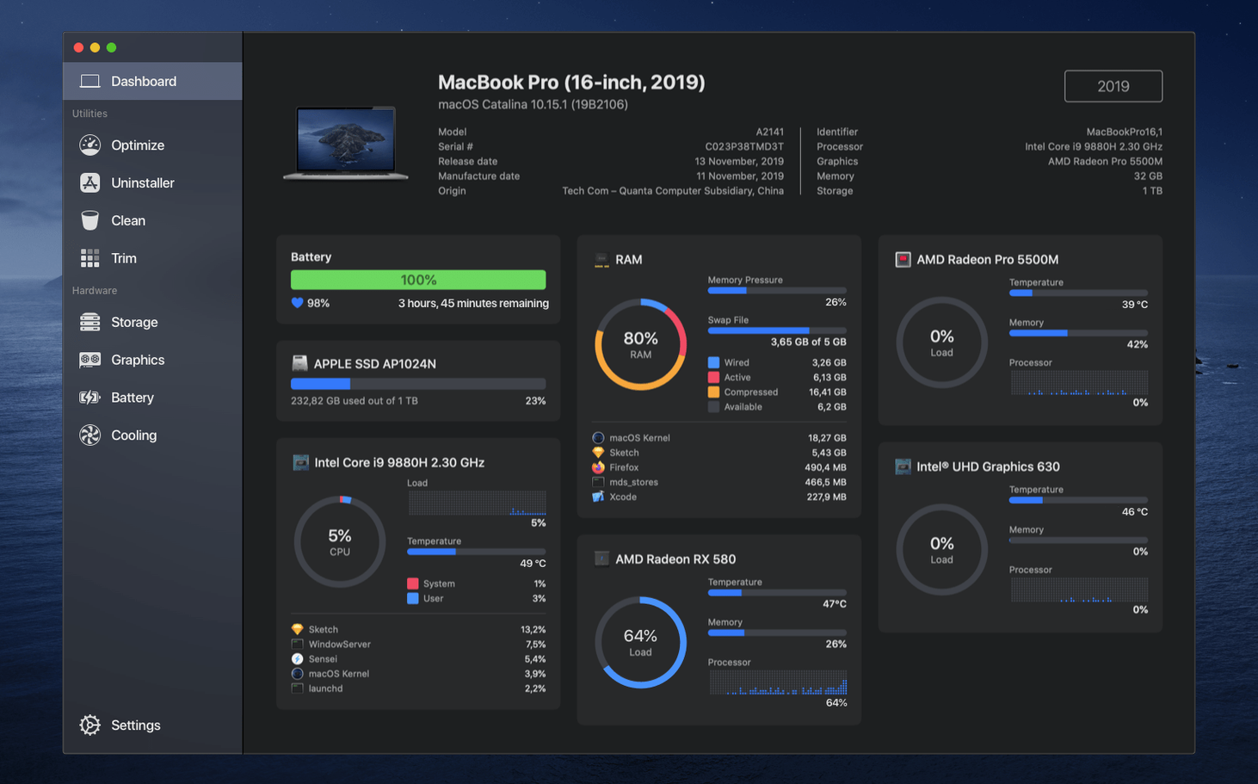Viewport: 1258px width, 784px height.
Task: Click the 2019 year button
Action: 1113,86
